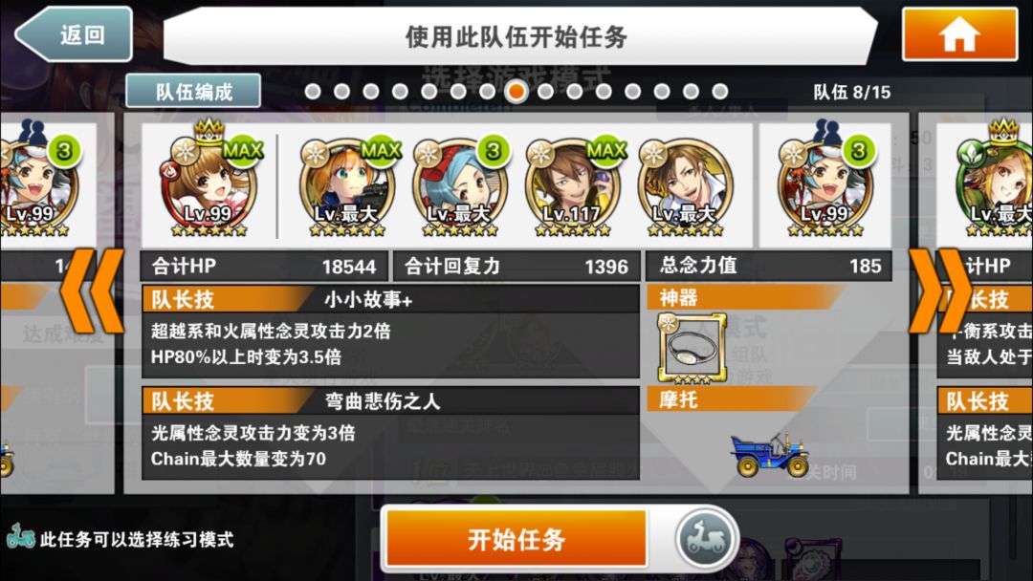Select the necklace artifact icon under 神器
Image resolution: width=1033 pixels, height=581 pixels.
[692, 349]
